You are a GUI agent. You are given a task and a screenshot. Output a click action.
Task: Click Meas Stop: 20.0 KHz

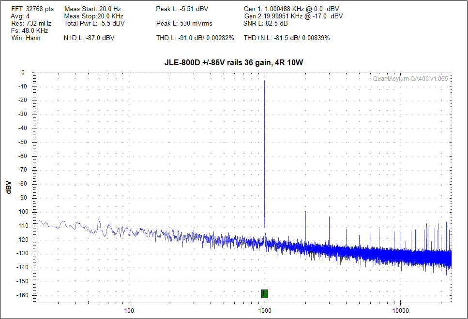pos(94,16)
